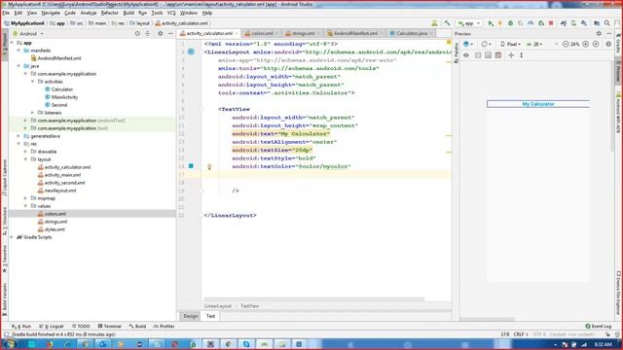
Task: Select AndroidManifest.xml in project tree
Action: point(59,58)
